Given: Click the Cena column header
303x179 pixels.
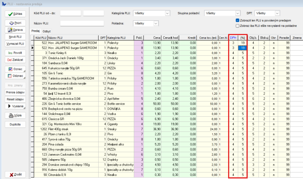Looking at the screenshot, I should (152, 38).
